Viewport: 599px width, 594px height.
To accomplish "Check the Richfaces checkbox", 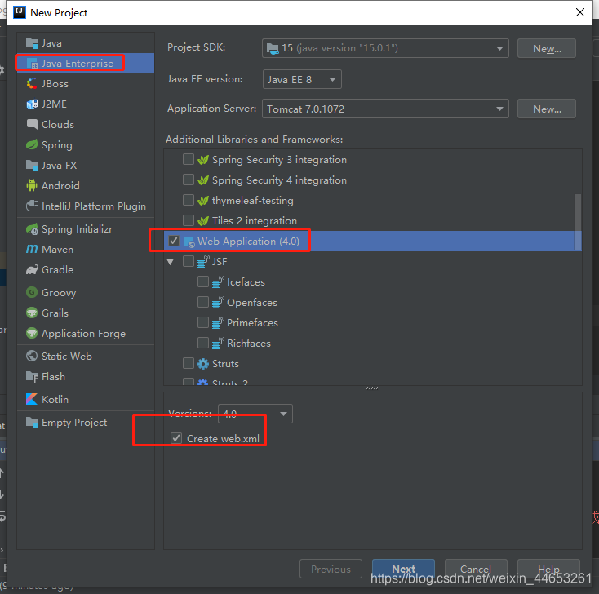I will point(203,343).
